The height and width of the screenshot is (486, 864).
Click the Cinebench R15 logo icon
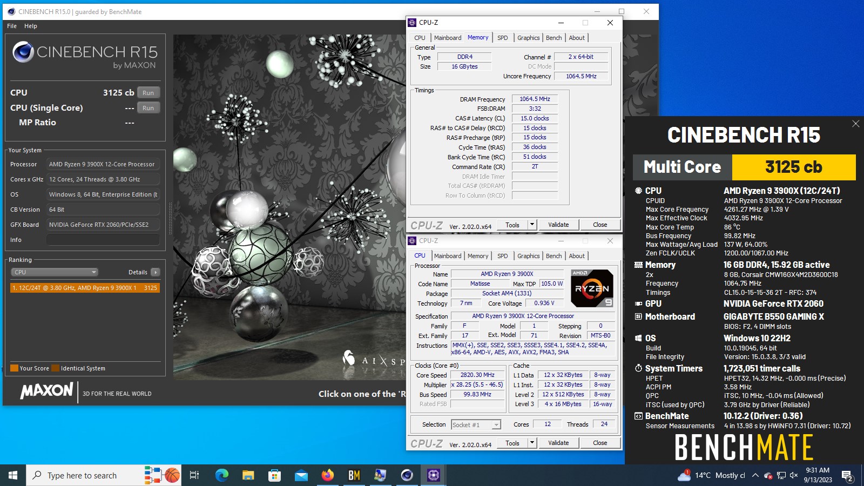coord(23,52)
